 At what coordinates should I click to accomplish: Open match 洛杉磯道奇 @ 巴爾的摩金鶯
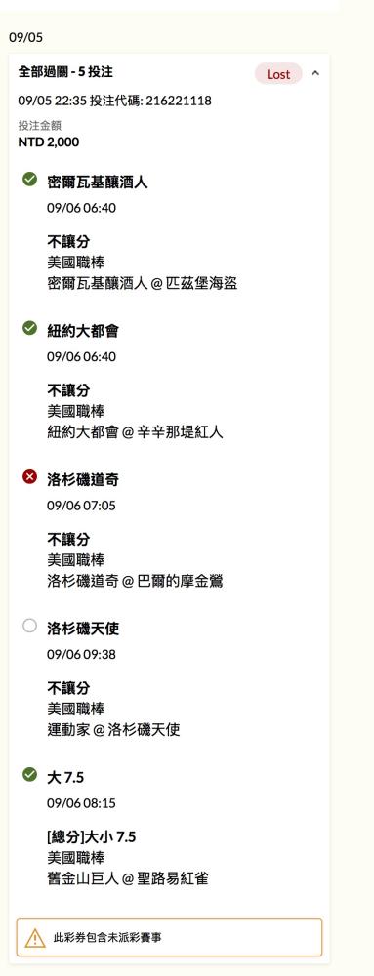[x=135, y=582]
